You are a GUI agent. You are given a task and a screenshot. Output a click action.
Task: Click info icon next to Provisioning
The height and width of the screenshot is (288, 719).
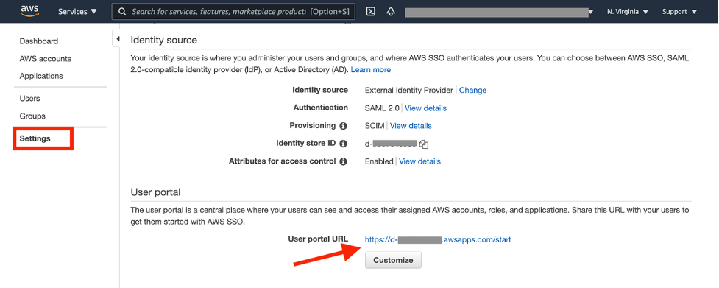tap(343, 126)
